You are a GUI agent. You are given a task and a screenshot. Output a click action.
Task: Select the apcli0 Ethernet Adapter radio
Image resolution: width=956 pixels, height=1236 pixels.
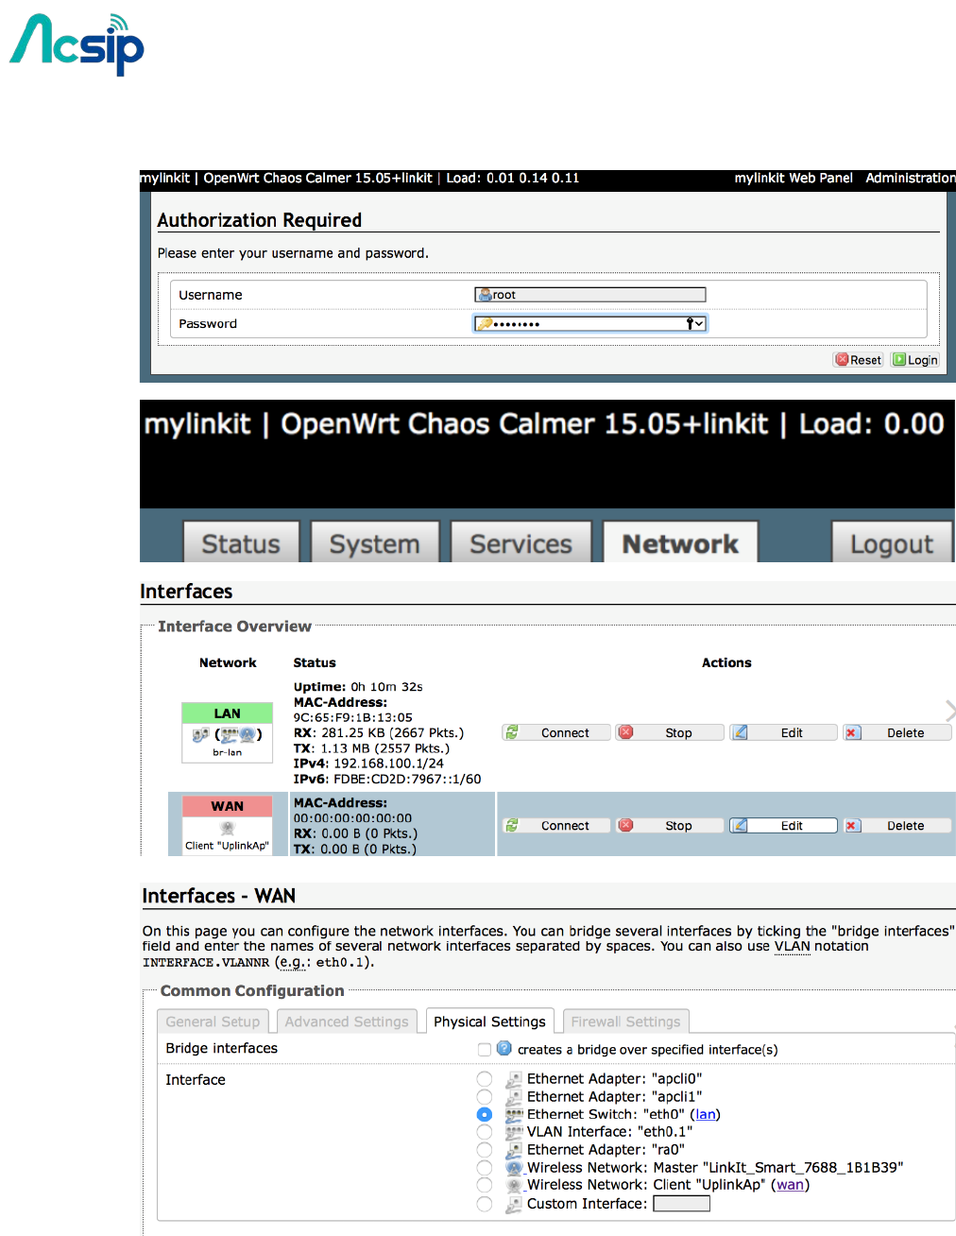tap(485, 1079)
